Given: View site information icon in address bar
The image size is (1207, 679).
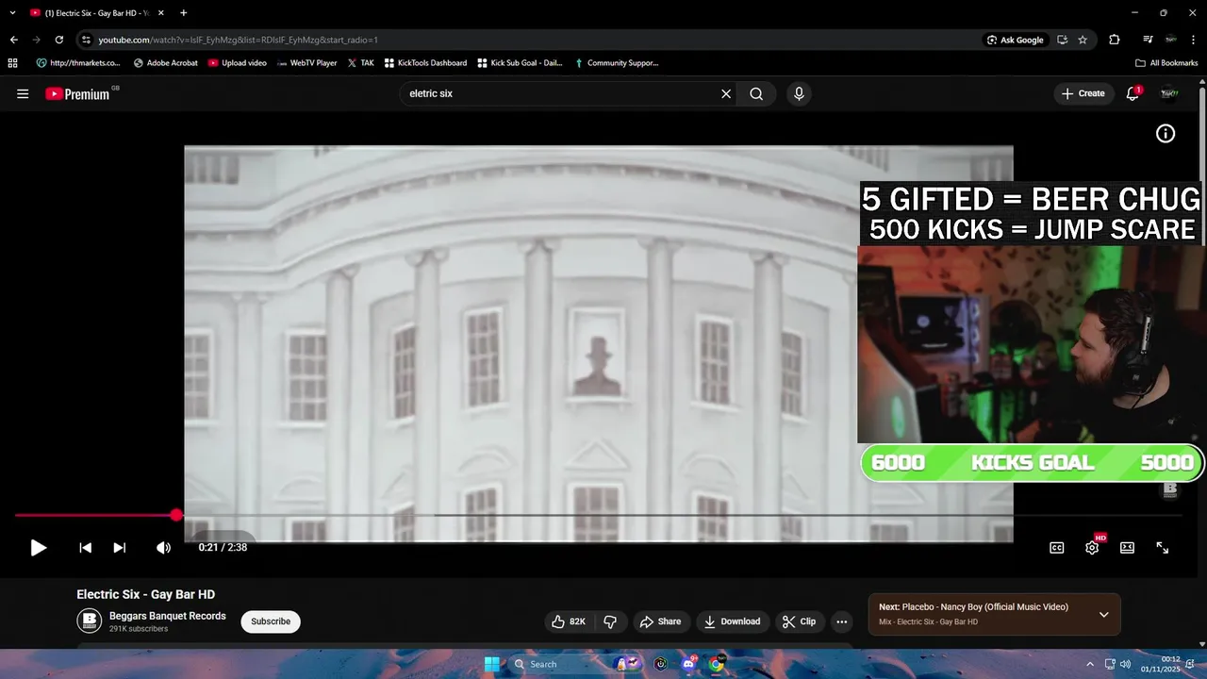Looking at the screenshot, I should point(87,40).
